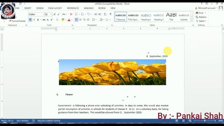
Task: Open Change Case dropdown
Action: coord(64,14)
